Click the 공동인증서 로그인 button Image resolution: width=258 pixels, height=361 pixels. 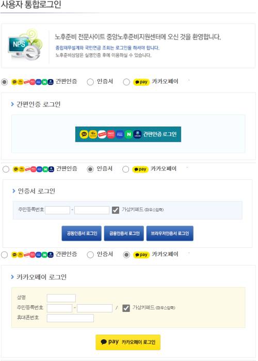coord(82,233)
